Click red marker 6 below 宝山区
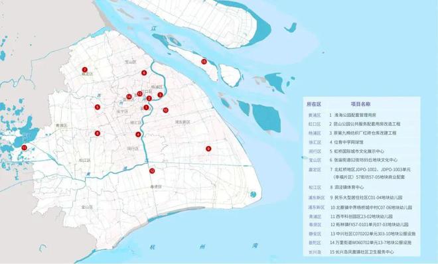Image resolution: width=438 pixels, height=264 pixels. 144,73
